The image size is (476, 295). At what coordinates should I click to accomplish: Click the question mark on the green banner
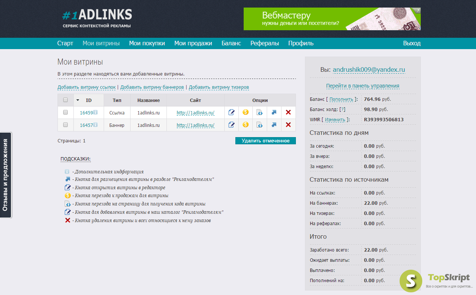[x=417, y=11]
